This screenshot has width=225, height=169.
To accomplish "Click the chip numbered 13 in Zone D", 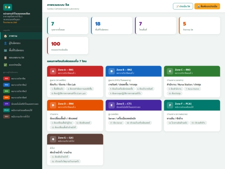I will (64, 127).
